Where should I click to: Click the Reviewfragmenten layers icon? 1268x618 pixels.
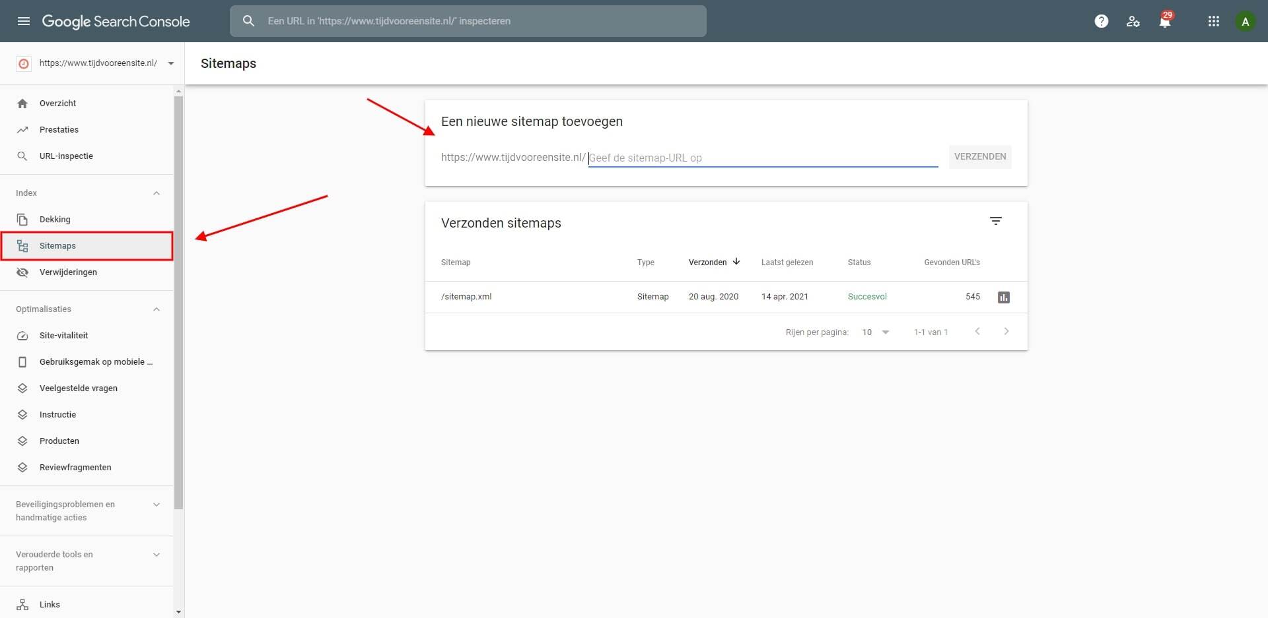22,468
